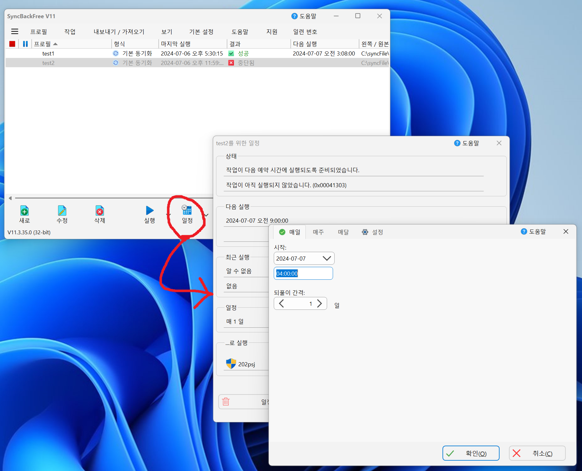Open 도움말 in the test2 schedule dialog
The image size is (582, 471).
coord(467,143)
